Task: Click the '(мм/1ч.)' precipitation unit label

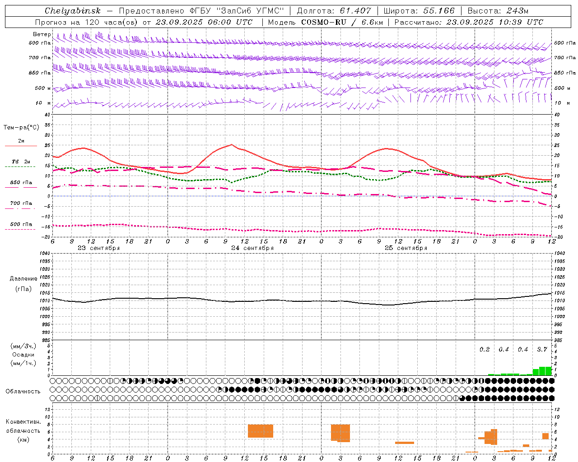Action: (23, 363)
